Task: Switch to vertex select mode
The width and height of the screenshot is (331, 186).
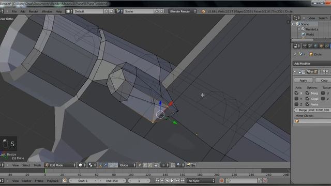Action: (140, 165)
